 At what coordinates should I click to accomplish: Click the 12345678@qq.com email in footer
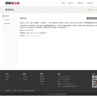(x=68, y=84)
